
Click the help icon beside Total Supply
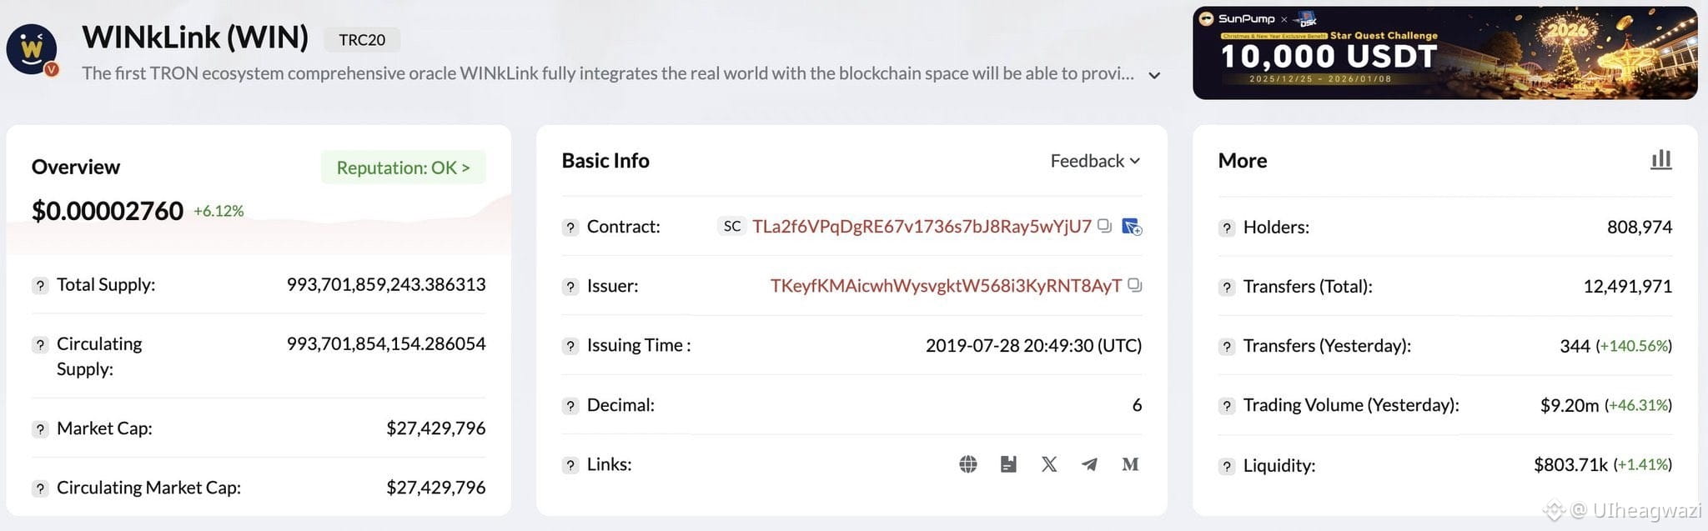(x=40, y=285)
